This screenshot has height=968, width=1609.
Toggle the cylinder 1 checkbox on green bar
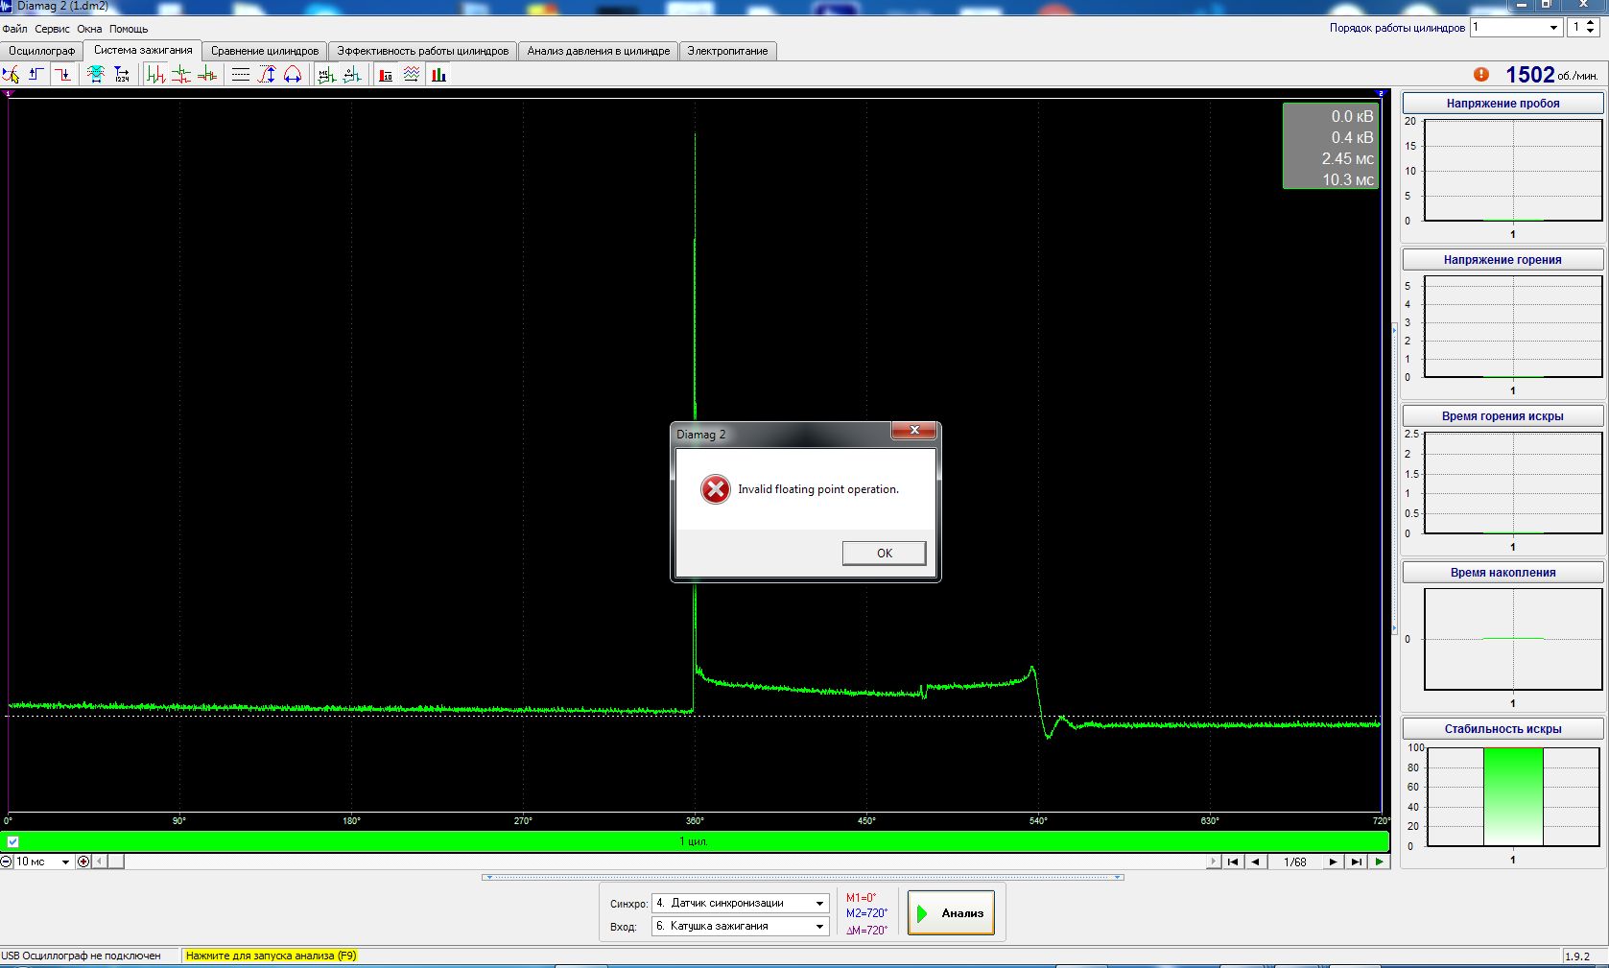click(12, 841)
